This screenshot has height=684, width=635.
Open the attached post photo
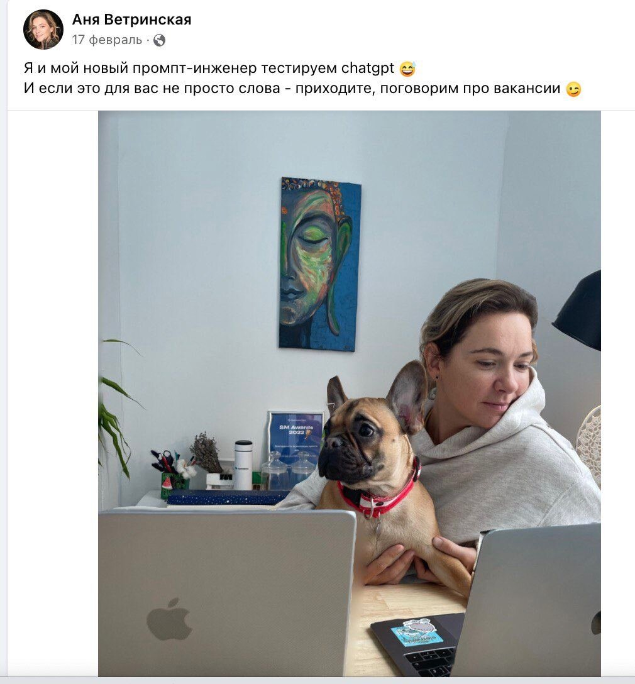tap(350, 394)
